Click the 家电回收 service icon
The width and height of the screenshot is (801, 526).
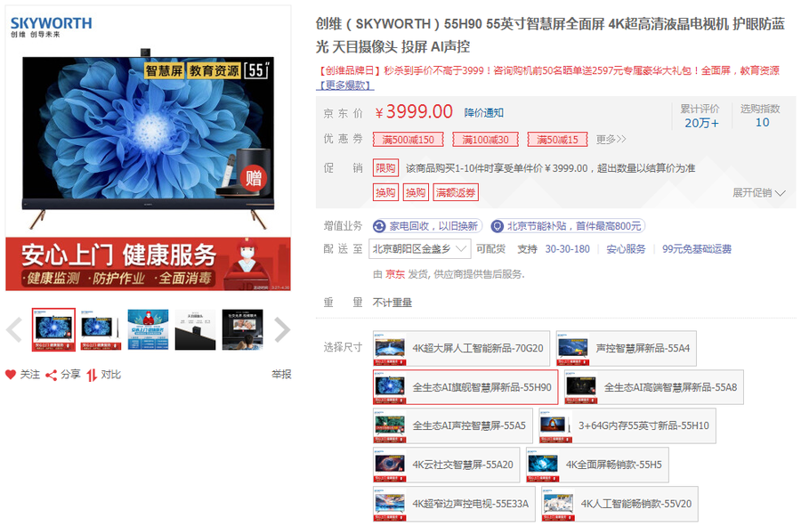(380, 226)
